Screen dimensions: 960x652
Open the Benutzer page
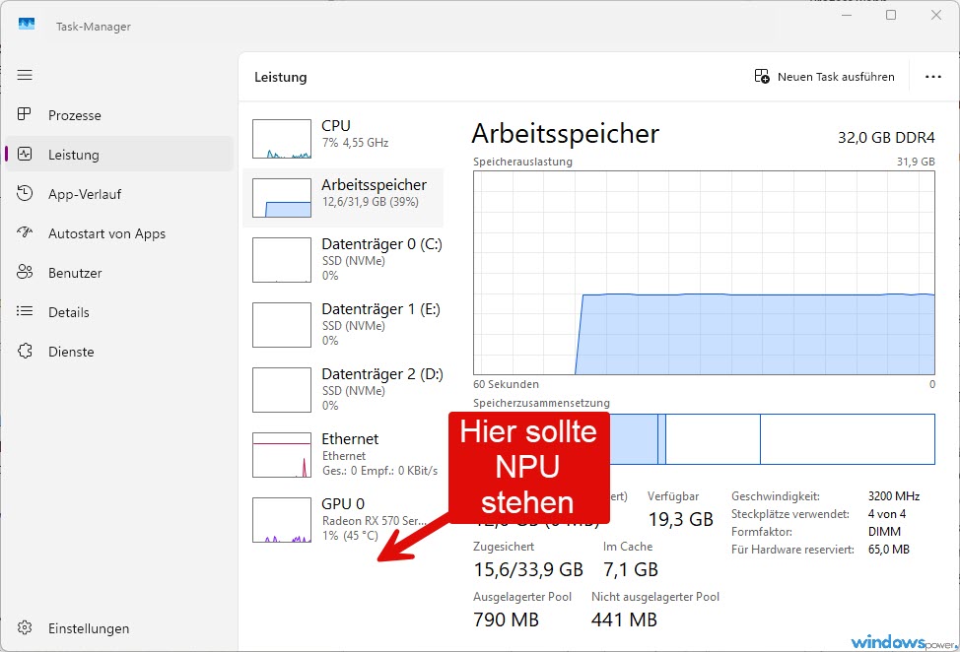click(119, 273)
